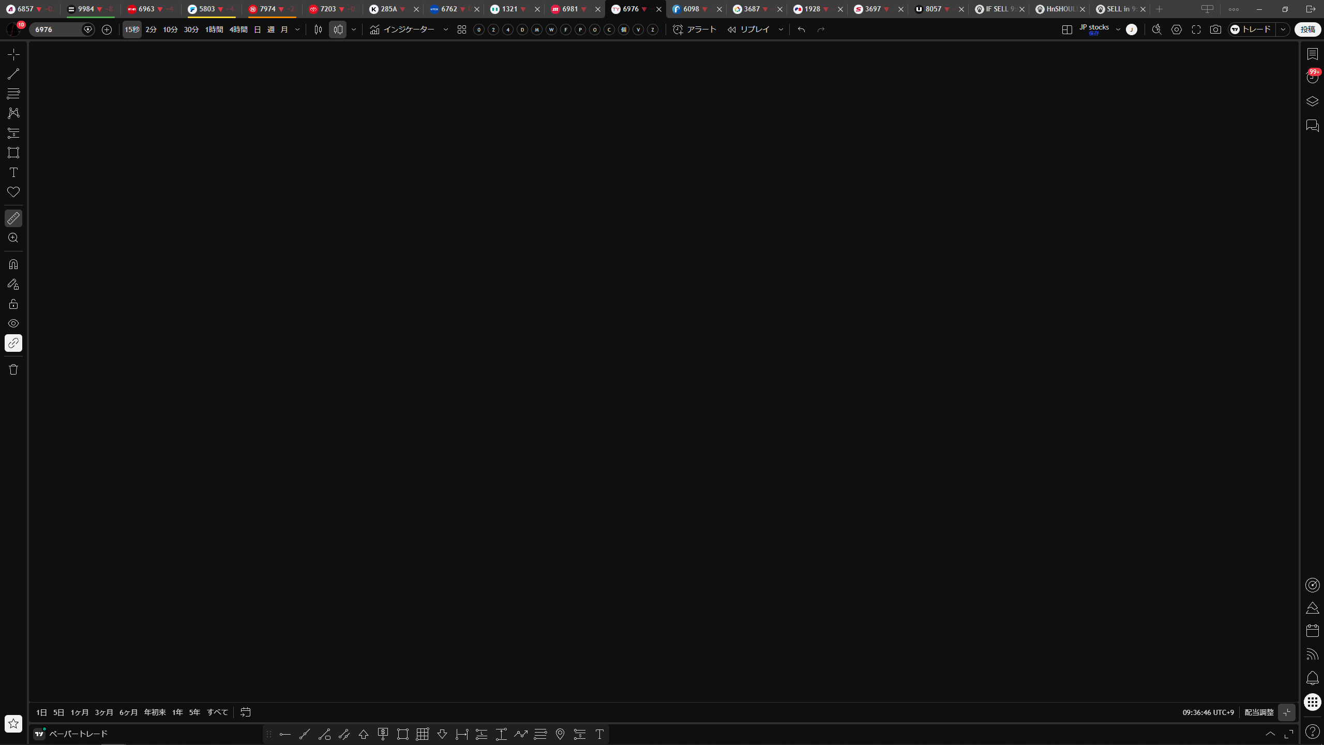Image resolution: width=1324 pixels, height=745 pixels.
Task: Select the crosshair cursor tool
Action: click(x=13, y=54)
